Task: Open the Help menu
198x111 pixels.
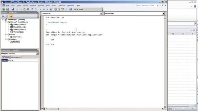Action: (x=78, y=6)
